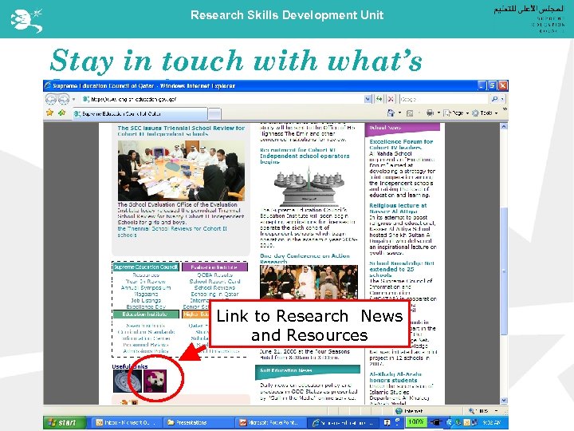Open 'the Triennial School Reviews for Cohort II schools' link
The height and width of the screenshot is (431, 574).
click(172, 231)
